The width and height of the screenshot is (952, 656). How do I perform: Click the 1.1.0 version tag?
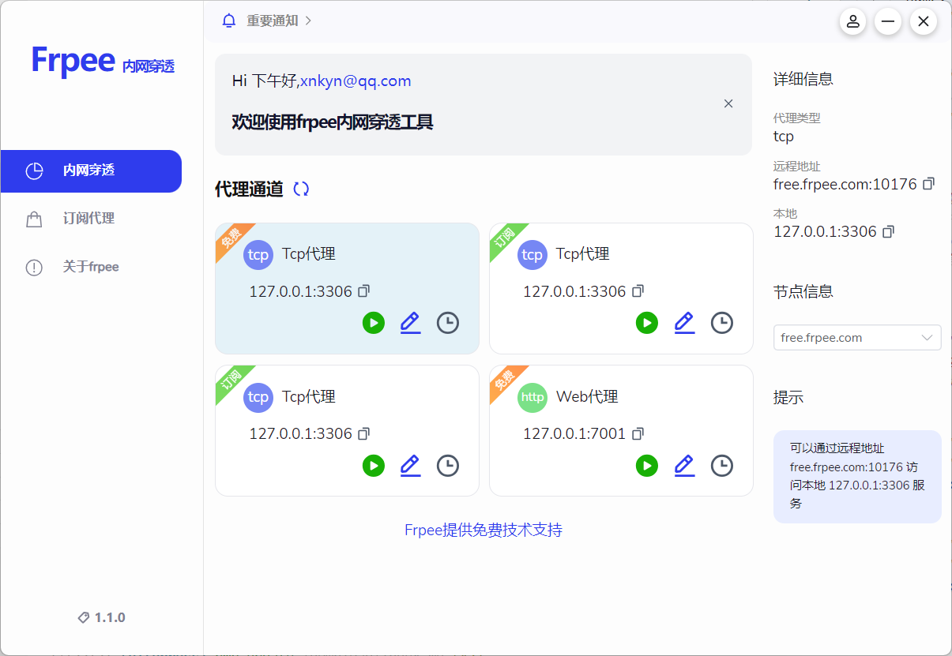pos(102,617)
